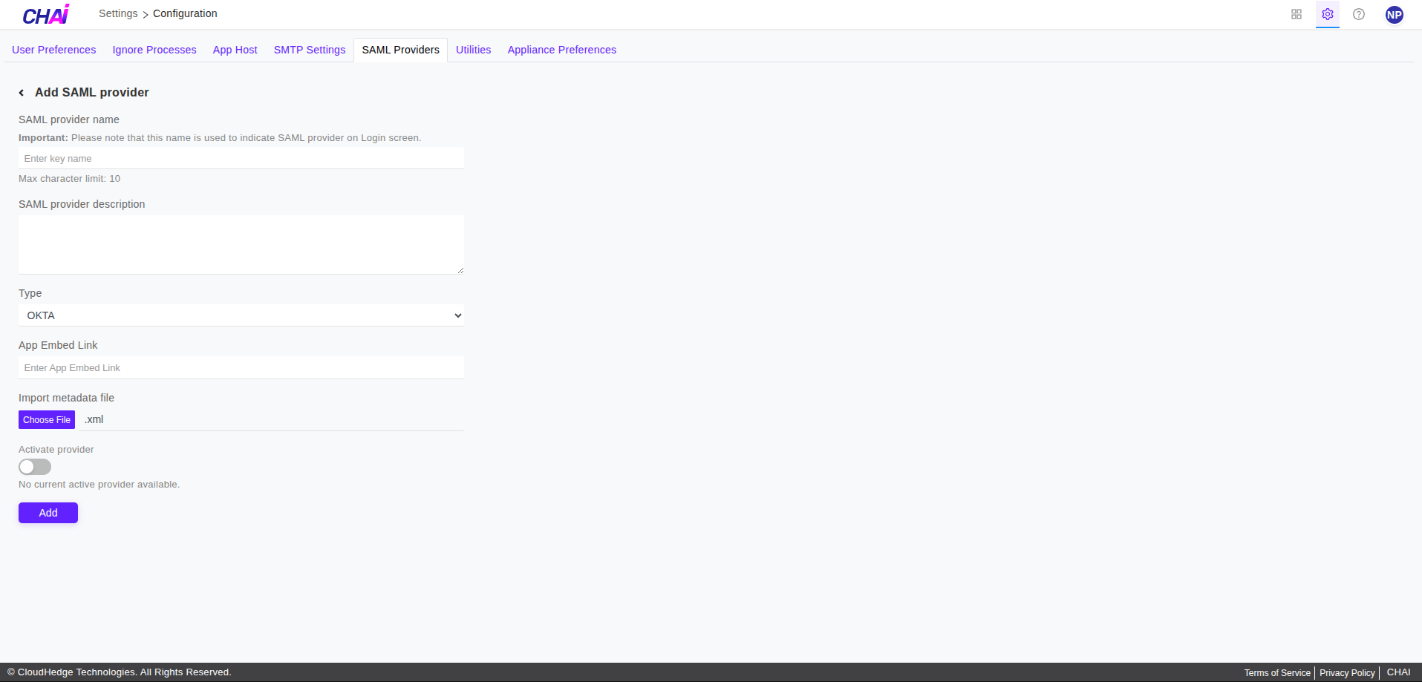This screenshot has height=682, width=1422.
Task: Click the Enter App Embed Link field
Action: (241, 367)
